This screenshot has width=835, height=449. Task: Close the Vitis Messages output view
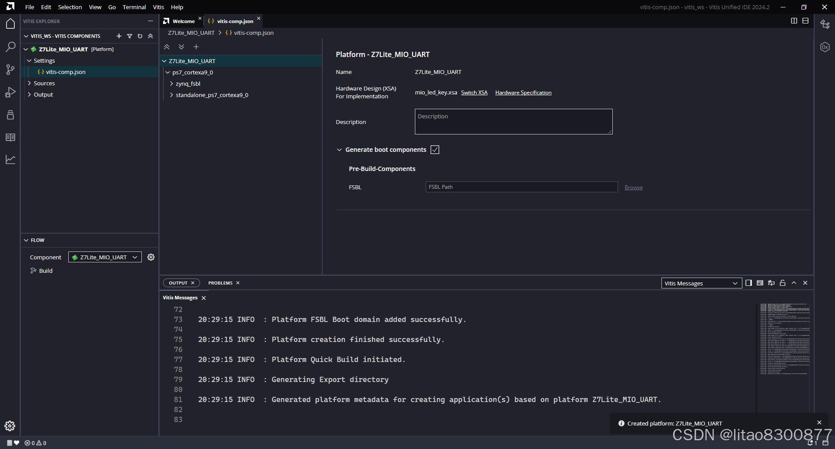point(204,298)
